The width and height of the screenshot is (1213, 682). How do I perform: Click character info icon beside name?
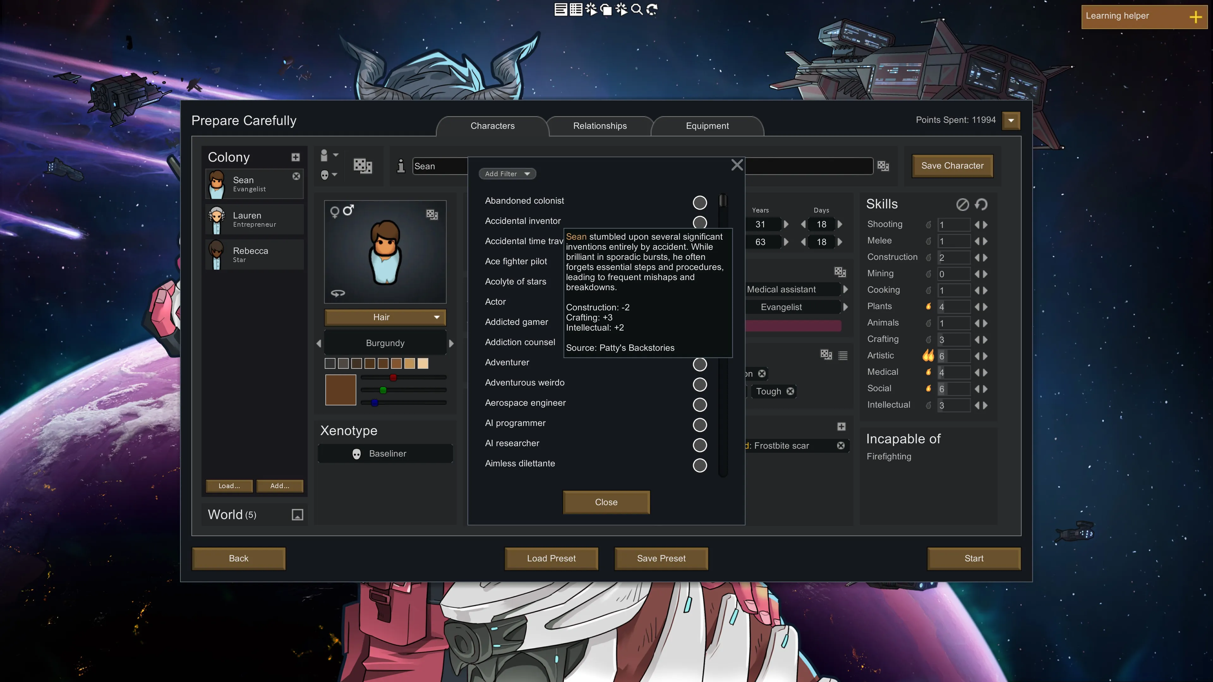(x=401, y=166)
